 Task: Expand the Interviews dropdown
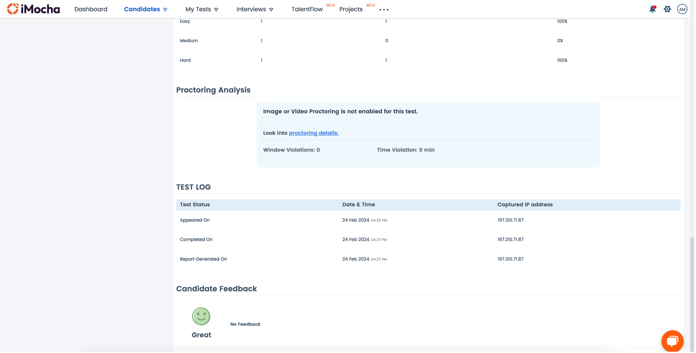click(254, 9)
